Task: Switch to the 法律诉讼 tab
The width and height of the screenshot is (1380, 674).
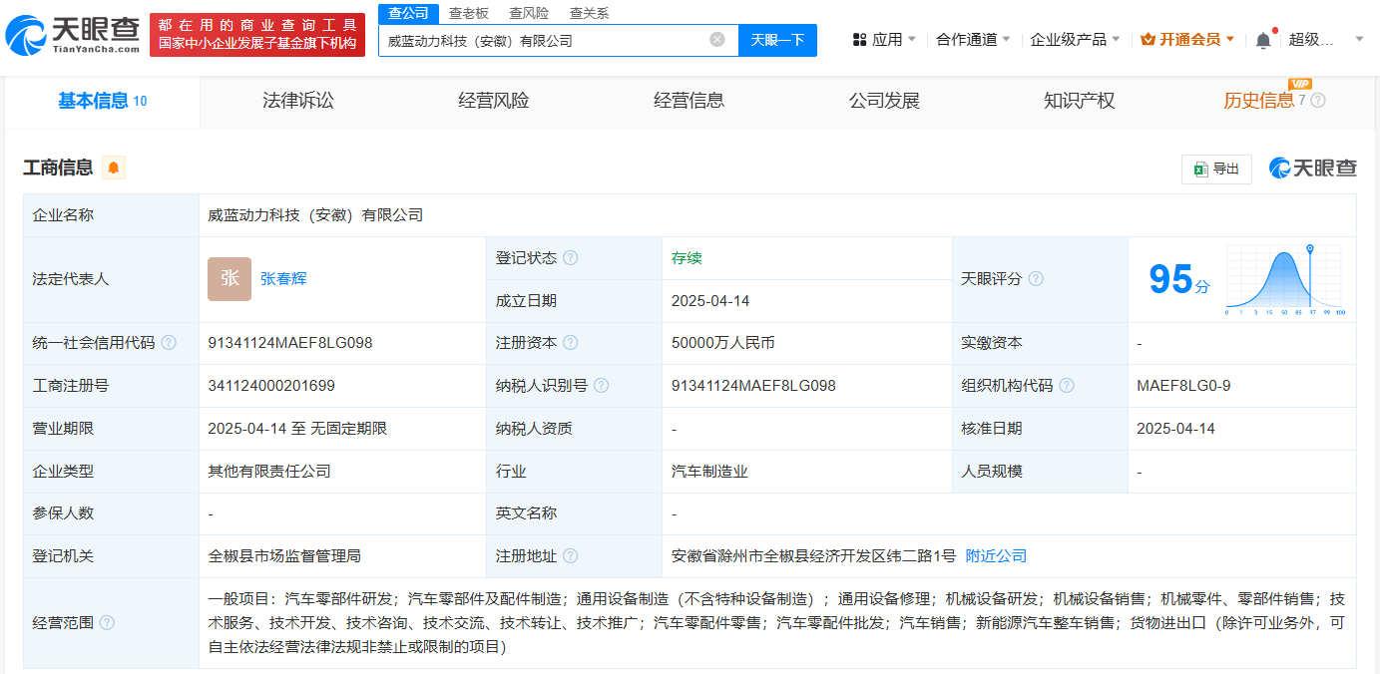Action: [x=298, y=101]
